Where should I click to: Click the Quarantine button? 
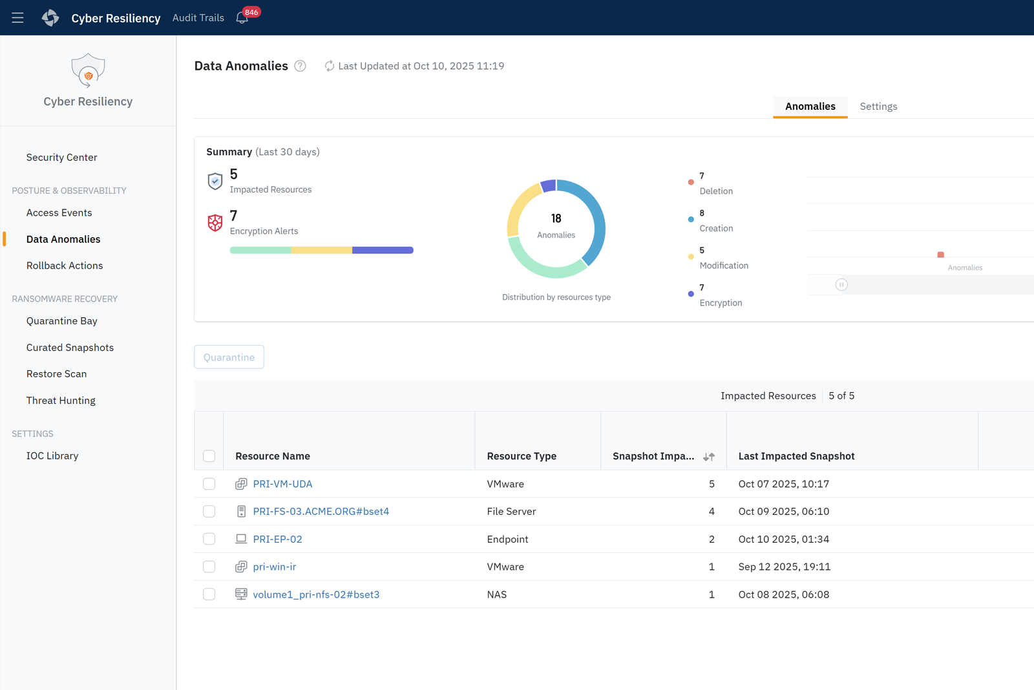point(229,357)
